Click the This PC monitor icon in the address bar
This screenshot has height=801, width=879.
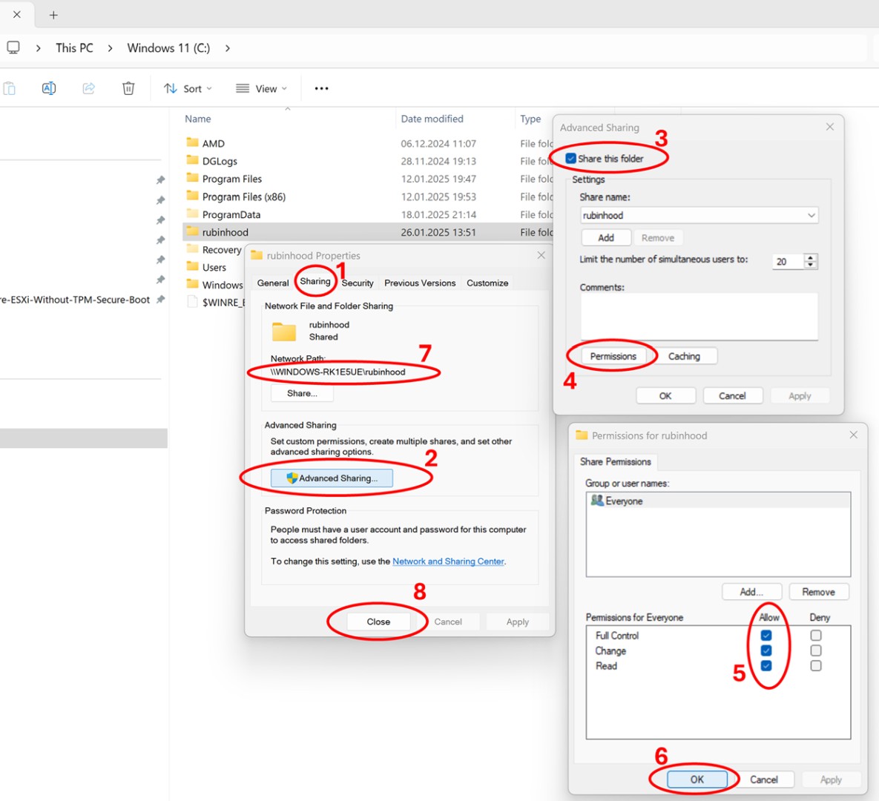click(x=13, y=47)
